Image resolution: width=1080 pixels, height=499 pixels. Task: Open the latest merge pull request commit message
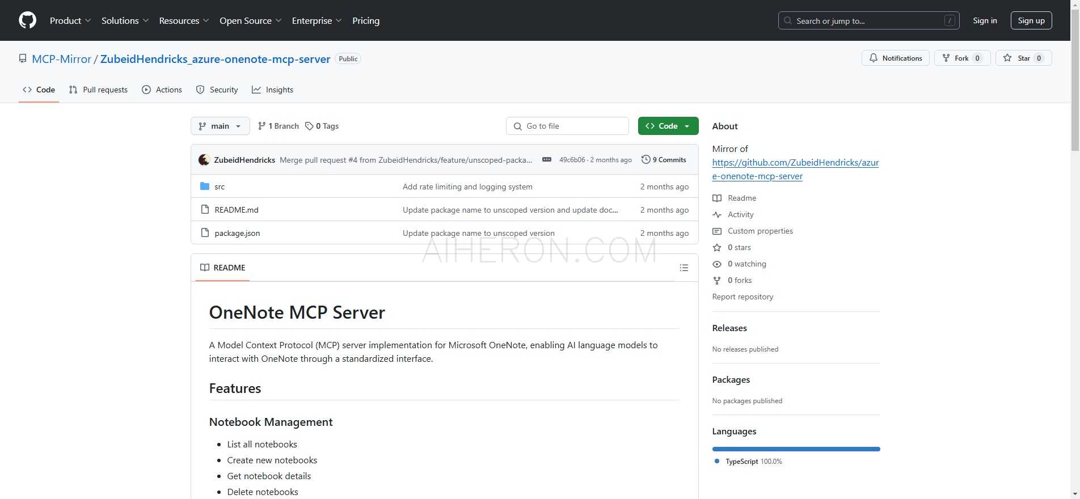click(x=406, y=160)
